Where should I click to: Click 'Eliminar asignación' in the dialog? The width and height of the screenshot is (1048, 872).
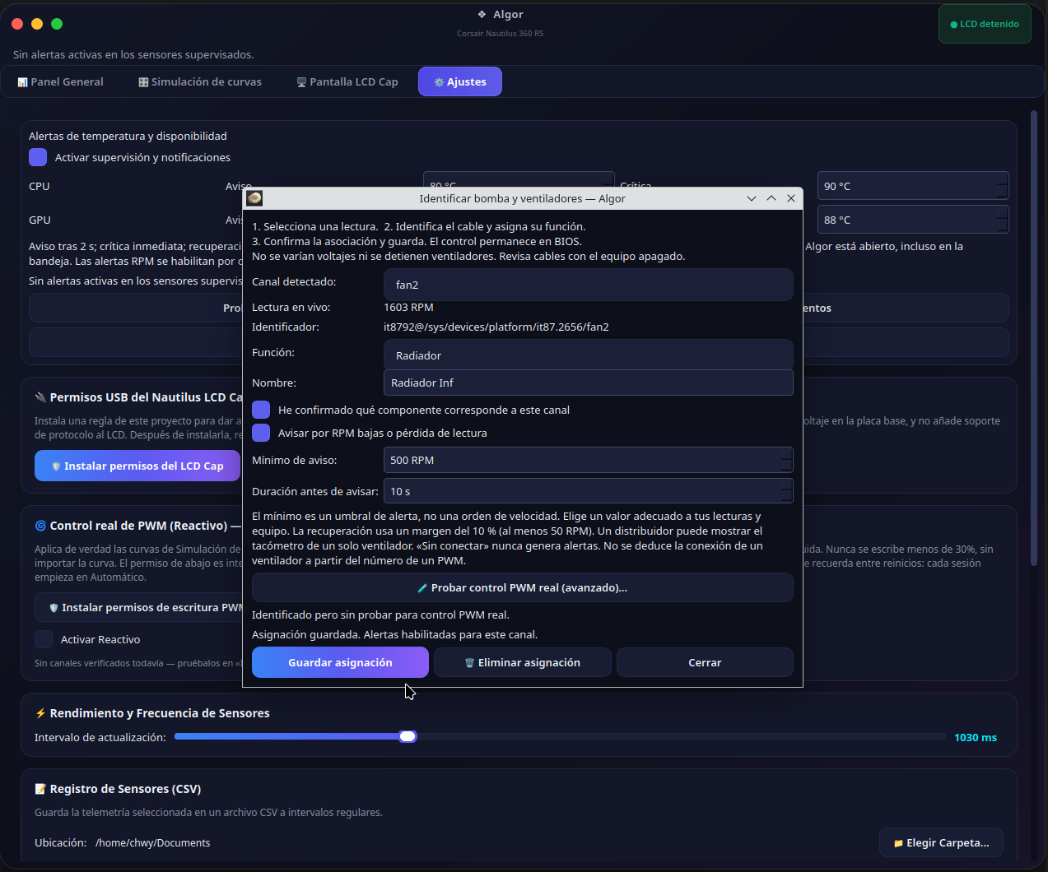pyautogui.click(x=523, y=662)
